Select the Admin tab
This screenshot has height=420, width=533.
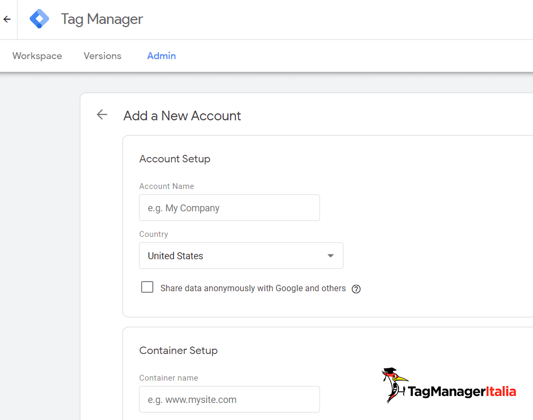click(161, 56)
